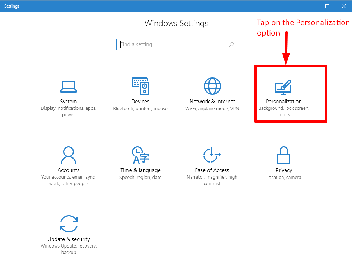Open the Devices keyboard and speaker icon
Viewport: 352px width, 259px height.
pos(140,86)
